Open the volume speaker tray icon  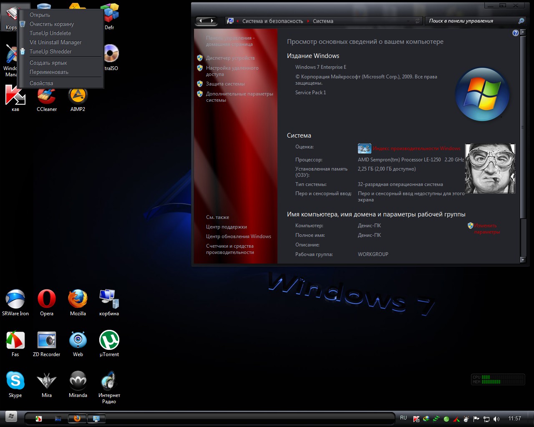pos(496,419)
